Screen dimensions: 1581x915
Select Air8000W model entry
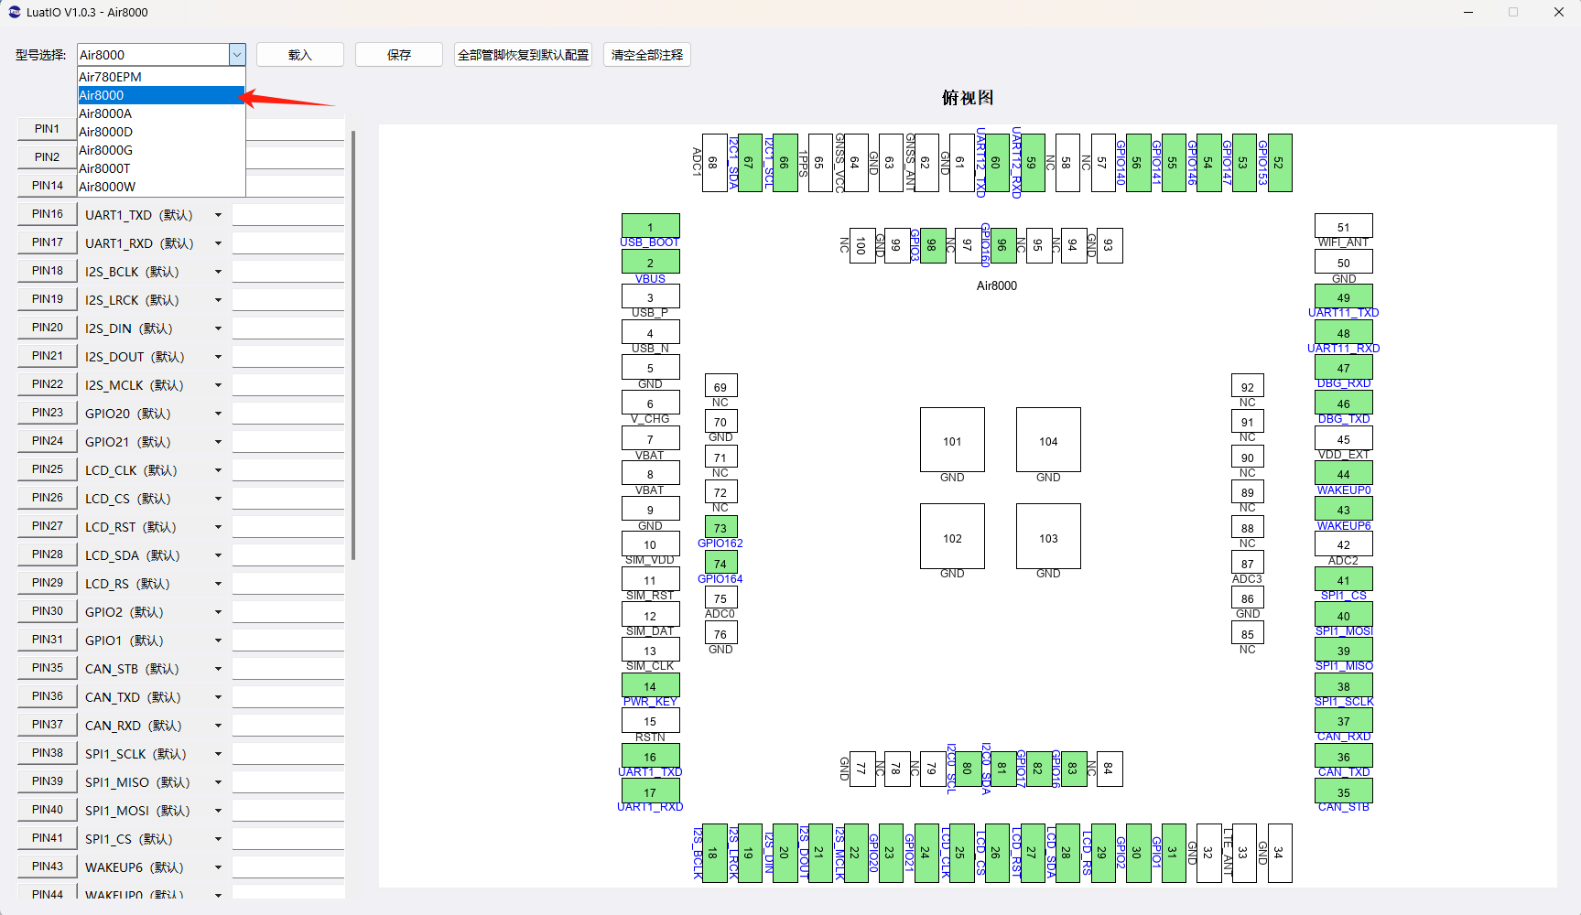pos(161,187)
